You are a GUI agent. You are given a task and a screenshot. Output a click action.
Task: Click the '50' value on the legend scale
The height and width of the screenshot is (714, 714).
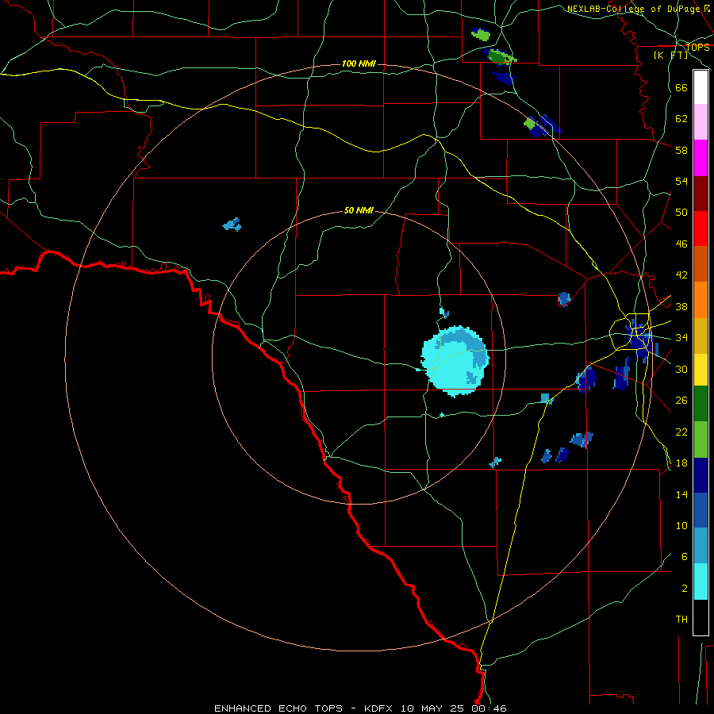point(681,213)
